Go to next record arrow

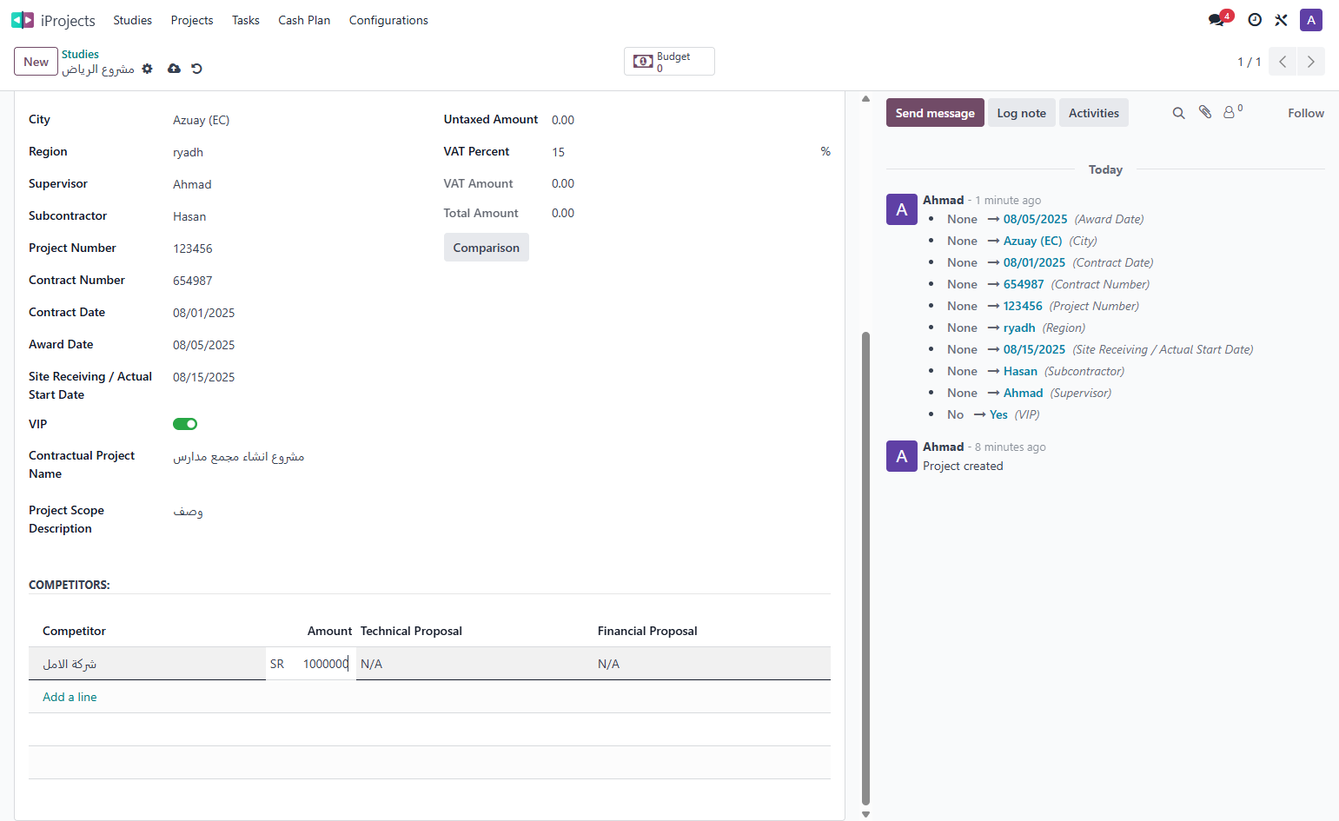tap(1311, 62)
